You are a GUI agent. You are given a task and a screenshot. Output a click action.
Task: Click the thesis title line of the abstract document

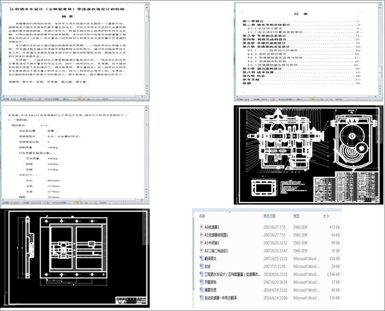click(68, 9)
